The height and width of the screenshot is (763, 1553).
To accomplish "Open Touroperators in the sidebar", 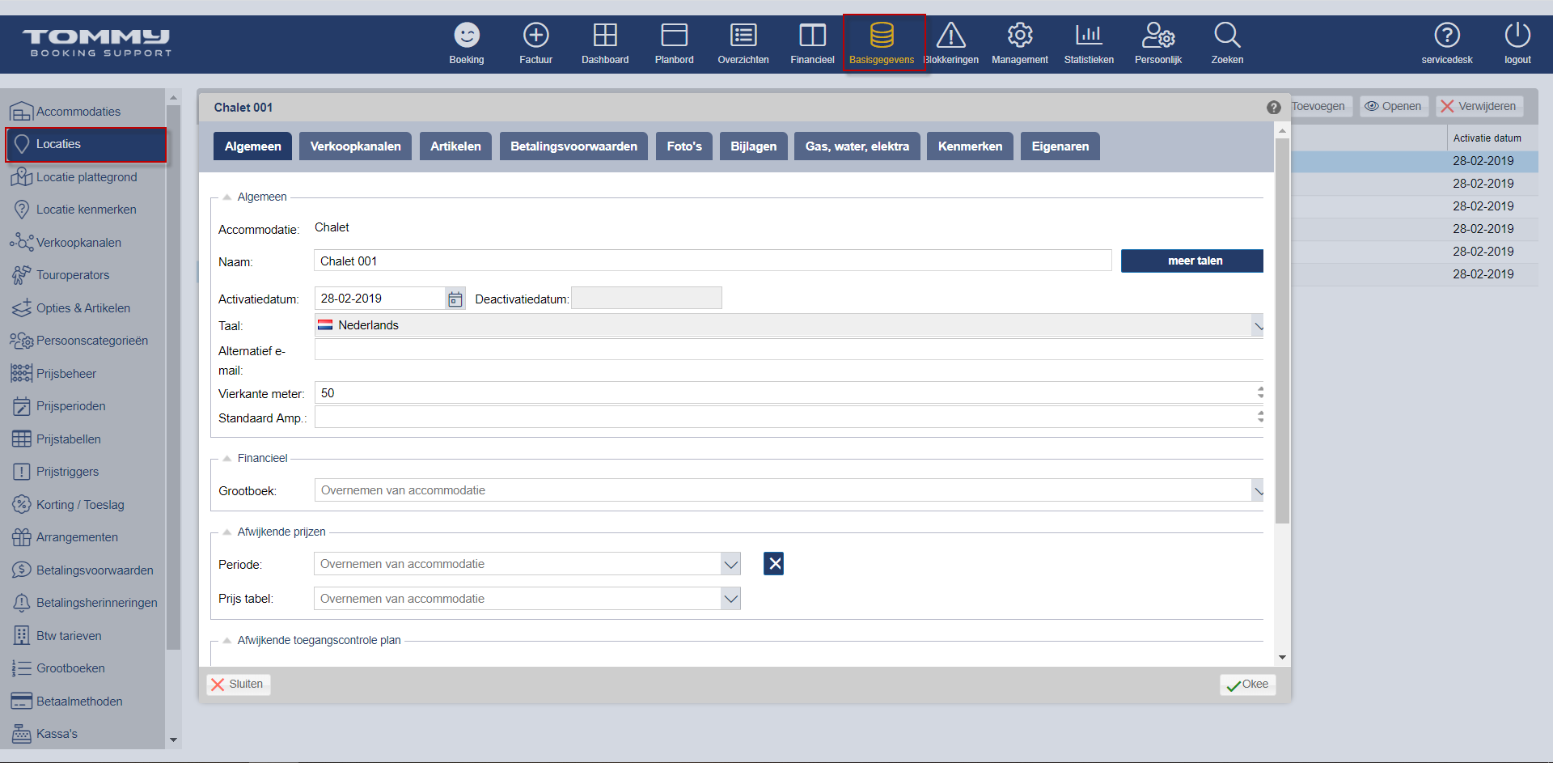I will (x=84, y=275).
